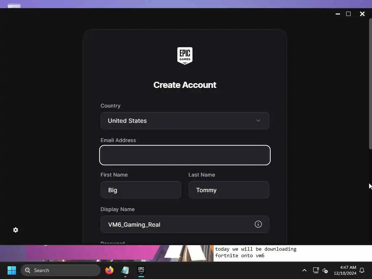Screen dimensions: 372x279
Task: Click the taskbar Search box
Action: coord(61,270)
